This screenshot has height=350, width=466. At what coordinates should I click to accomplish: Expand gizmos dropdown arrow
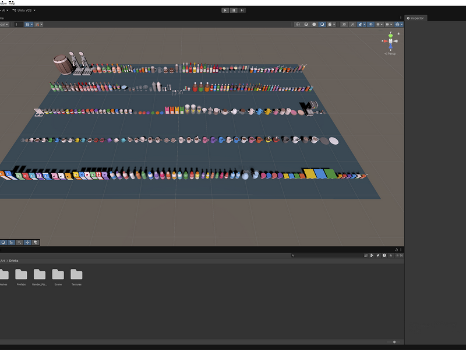click(401, 24)
